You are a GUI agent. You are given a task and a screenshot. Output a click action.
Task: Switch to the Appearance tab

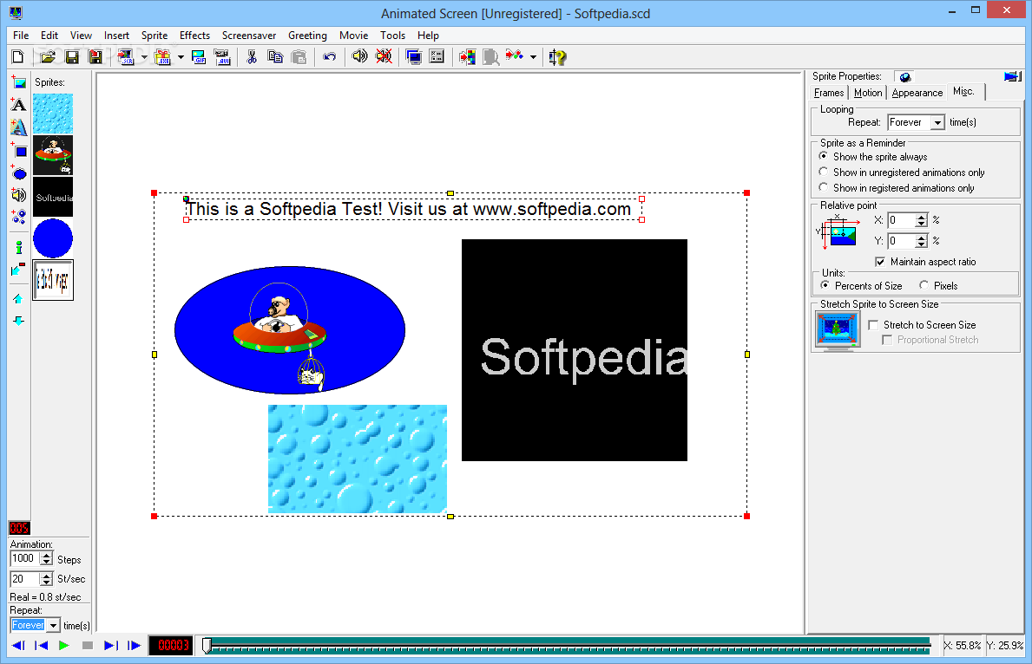(917, 93)
